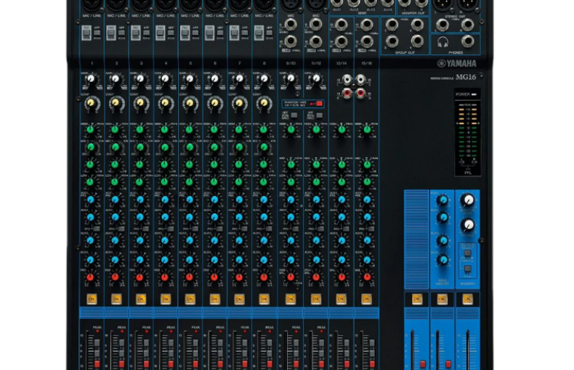Click the channel 1 PEAK indicator LED
This screenshot has width=574, height=370.
97,332
